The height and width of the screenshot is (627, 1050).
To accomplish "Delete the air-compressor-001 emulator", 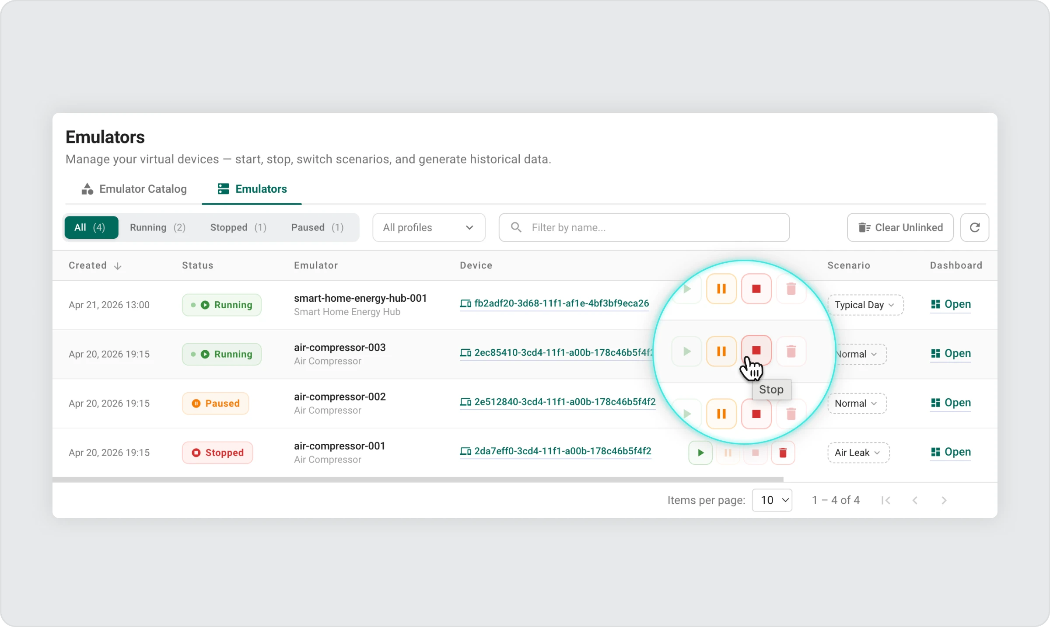I will 783,453.
